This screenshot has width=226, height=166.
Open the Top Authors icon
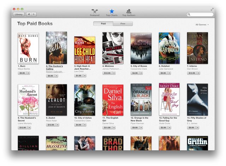(129, 11)
